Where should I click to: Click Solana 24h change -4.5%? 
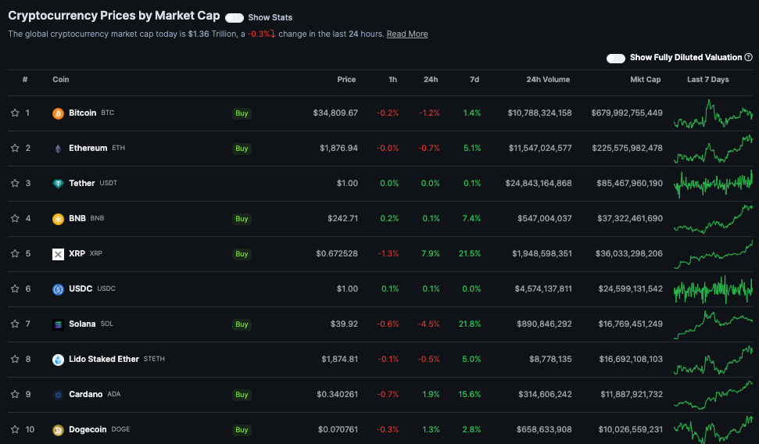[x=429, y=324]
